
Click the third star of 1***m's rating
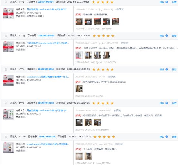coord(104,137)
